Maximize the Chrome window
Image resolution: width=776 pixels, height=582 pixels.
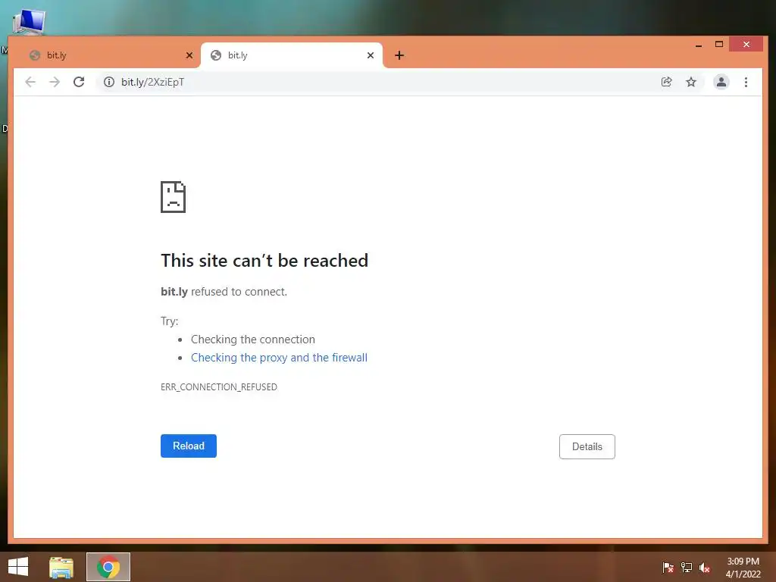pos(719,45)
